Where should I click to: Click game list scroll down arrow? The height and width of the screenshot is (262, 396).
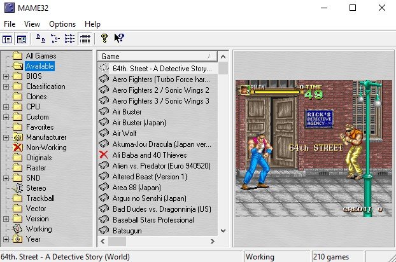tap(223, 230)
